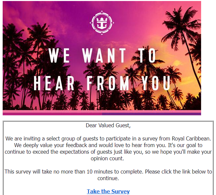Select the Dear Valued Guest greeting
The image size is (216, 195).
click(x=108, y=125)
